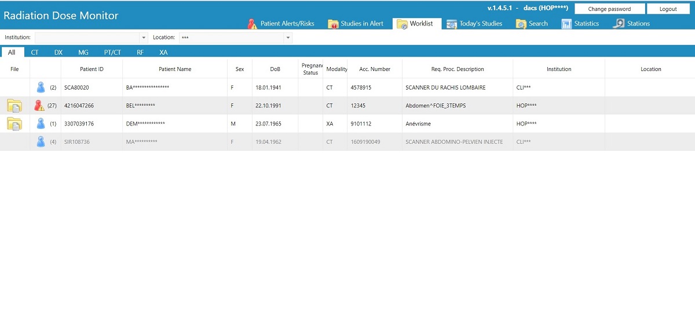This screenshot has width=695, height=327.
Task: Click the Statistics chart icon
Action: [566, 24]
